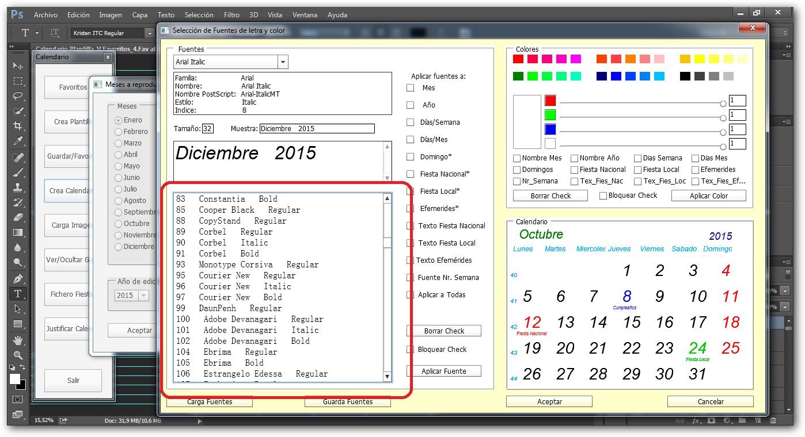Viewport: 805px width, 437px height.
Task: Click the Guarda Fuentes button
Action: click(348, 401)
